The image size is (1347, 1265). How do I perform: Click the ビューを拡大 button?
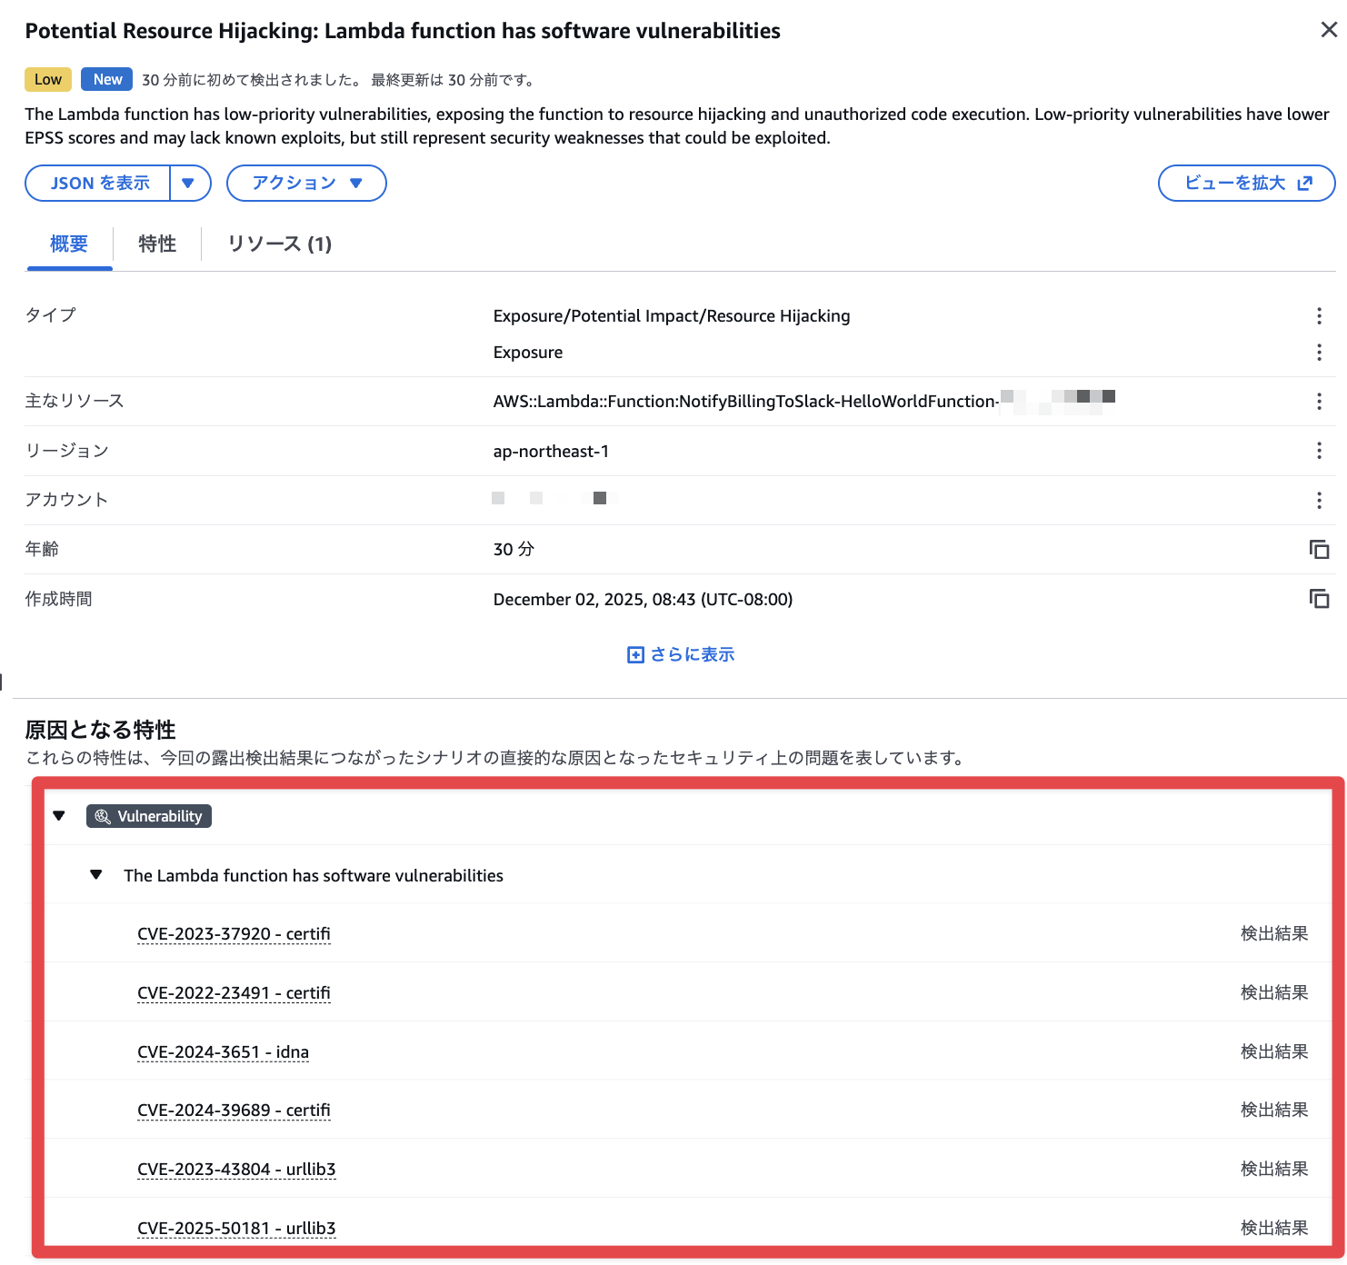pyautogui.click(x=1246, y=183)
